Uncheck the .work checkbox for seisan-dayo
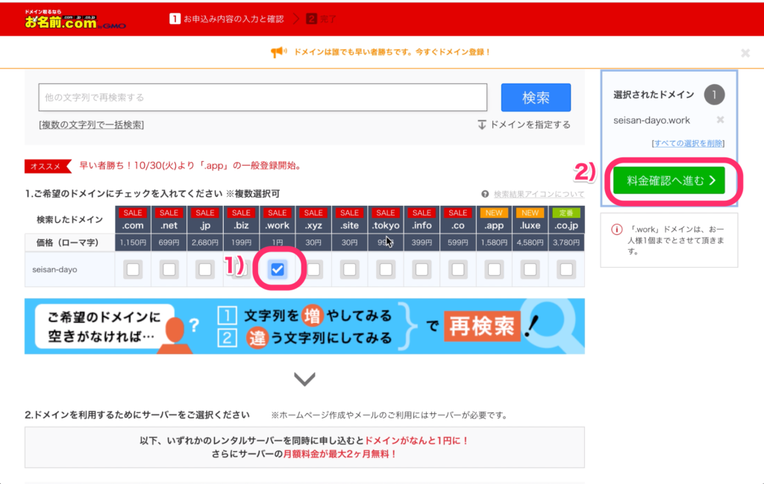The width and height of the screenshot is (764, 484). 277,270
